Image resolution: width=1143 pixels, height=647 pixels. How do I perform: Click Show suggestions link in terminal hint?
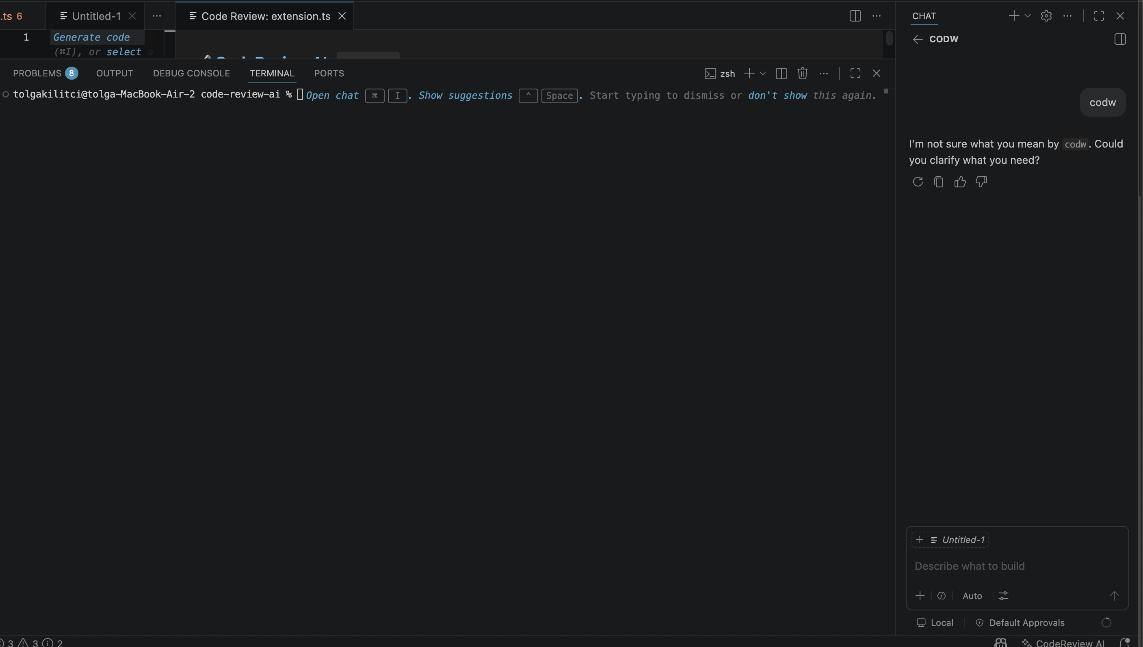point(465,96)
